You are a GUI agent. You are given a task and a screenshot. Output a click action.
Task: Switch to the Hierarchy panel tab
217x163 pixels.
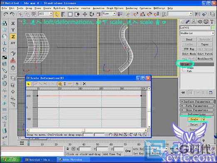pos(194,22)
